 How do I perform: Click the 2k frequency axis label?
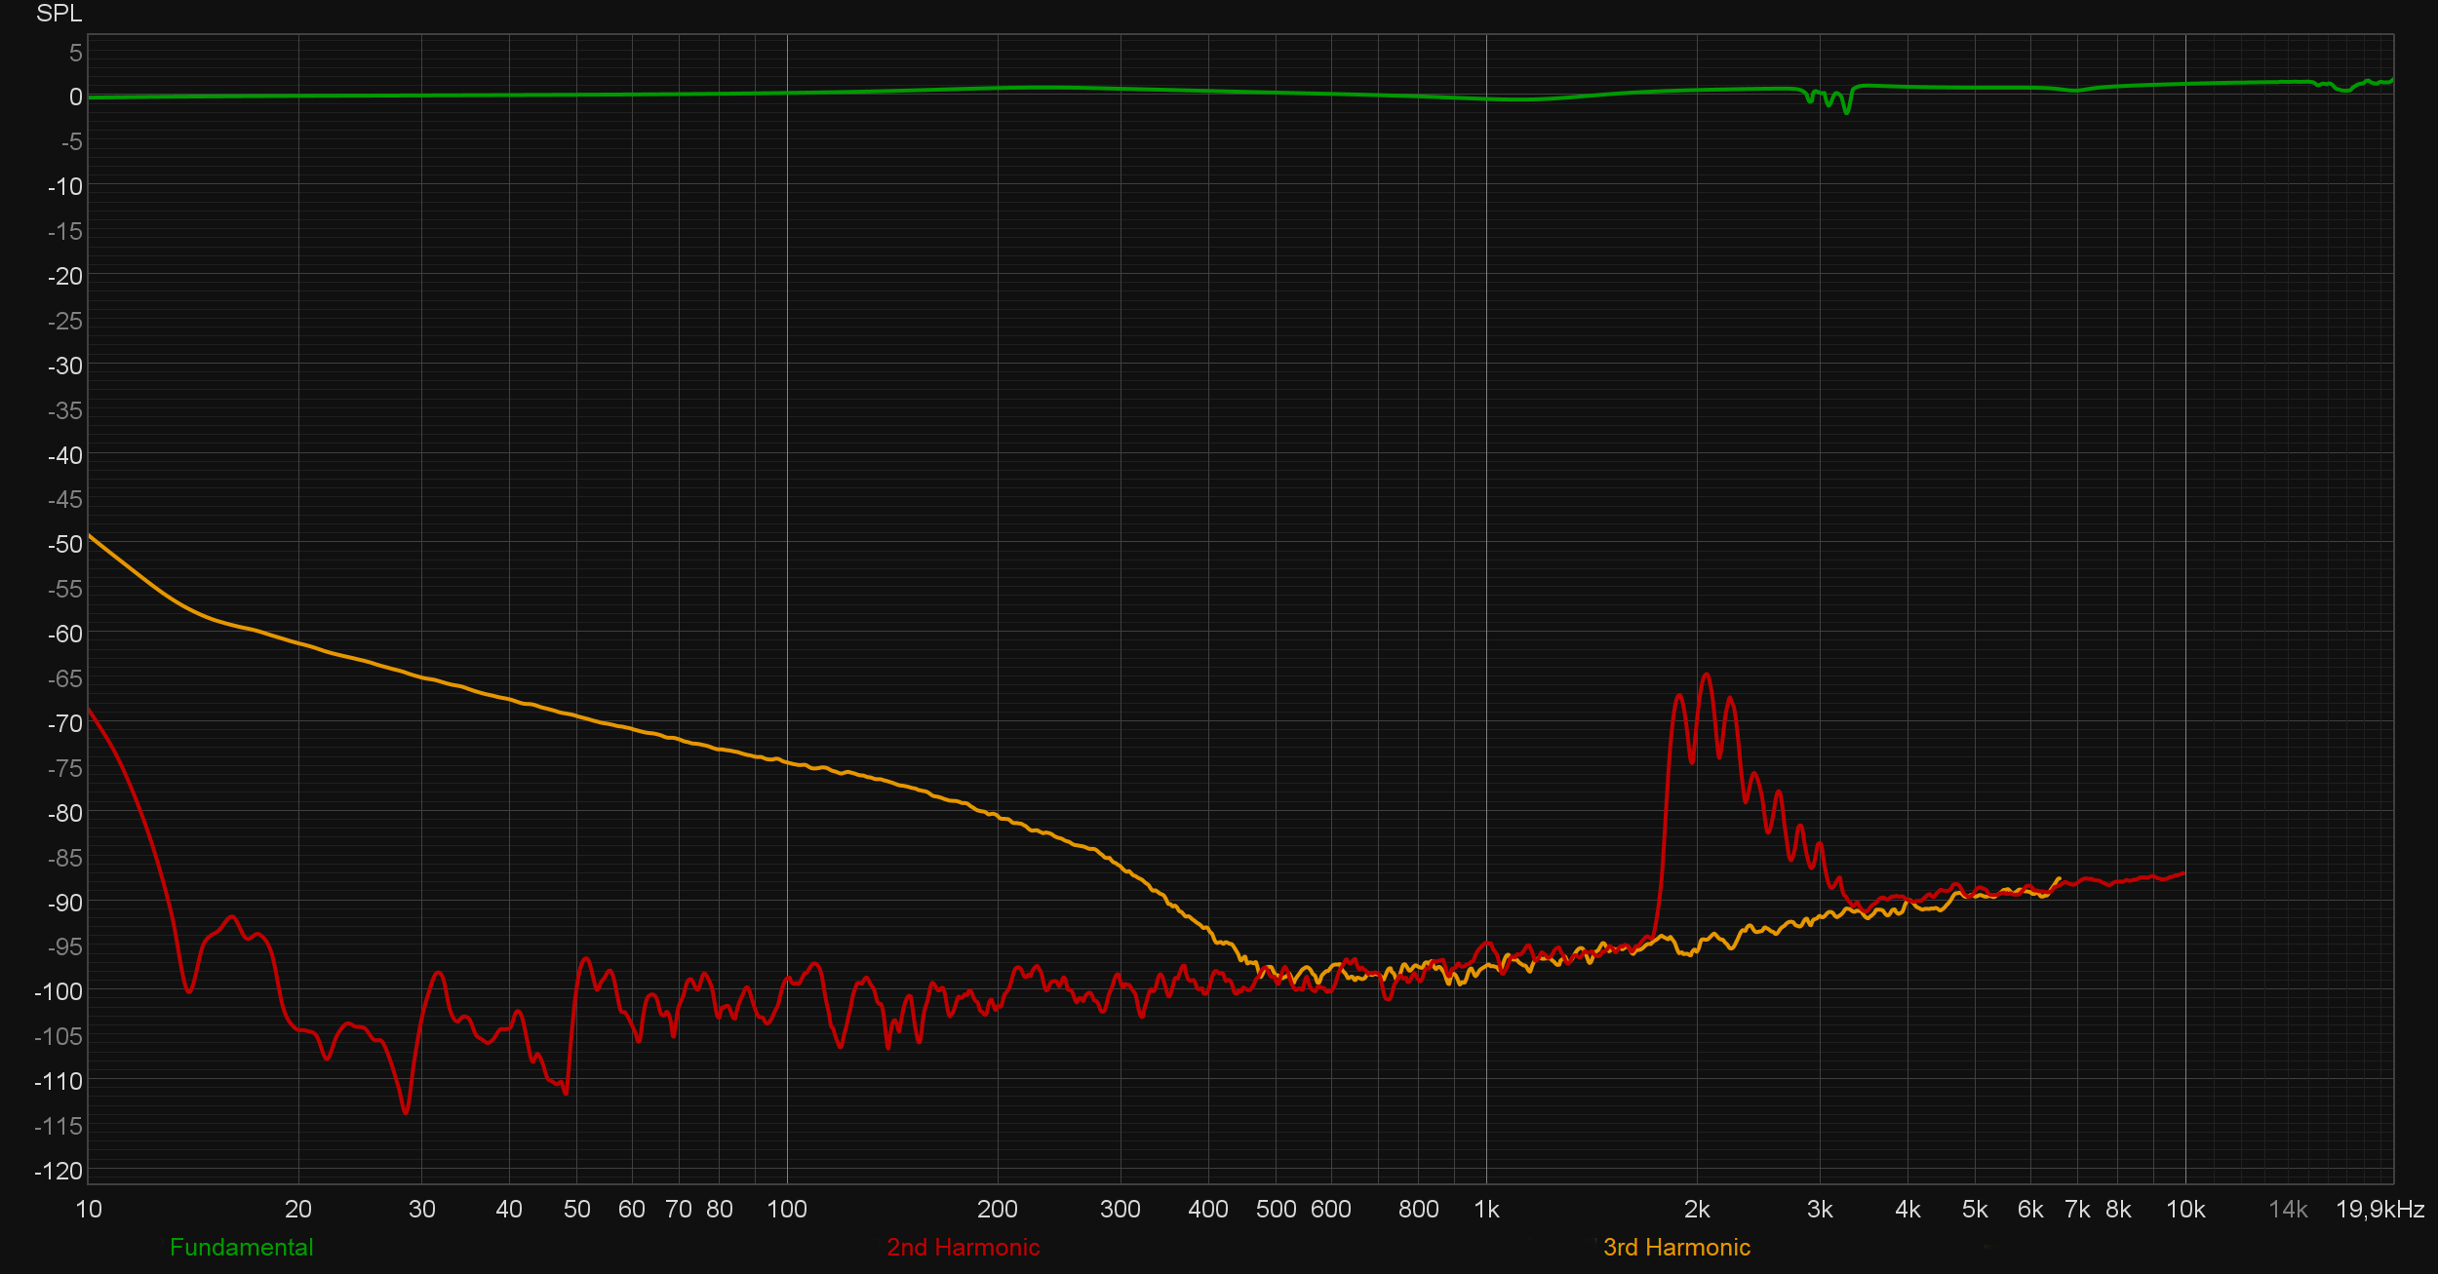tap(1696, 1210)
